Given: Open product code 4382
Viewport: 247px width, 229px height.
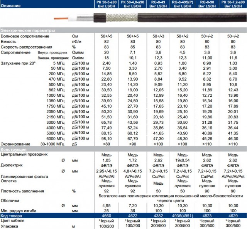Looking at the screenshot, I should coord(157,216).
